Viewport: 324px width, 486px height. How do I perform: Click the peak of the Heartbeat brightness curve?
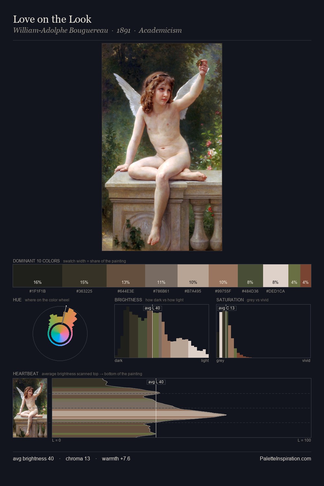coord(226,415)
